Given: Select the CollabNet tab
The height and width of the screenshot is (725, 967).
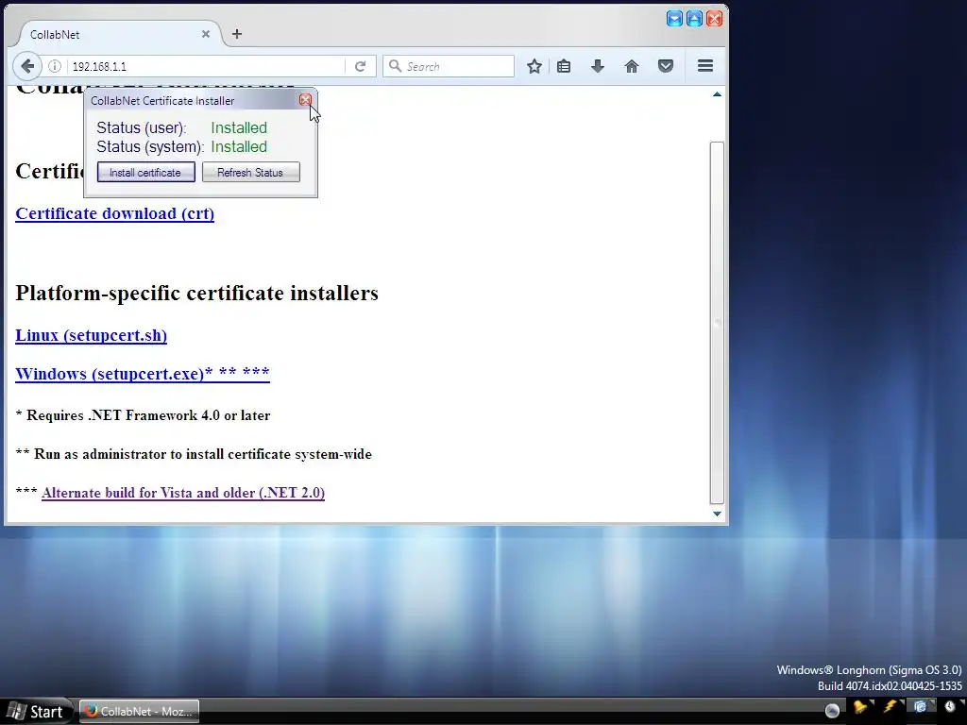Looking at the screenshot, I should (118, 35).
